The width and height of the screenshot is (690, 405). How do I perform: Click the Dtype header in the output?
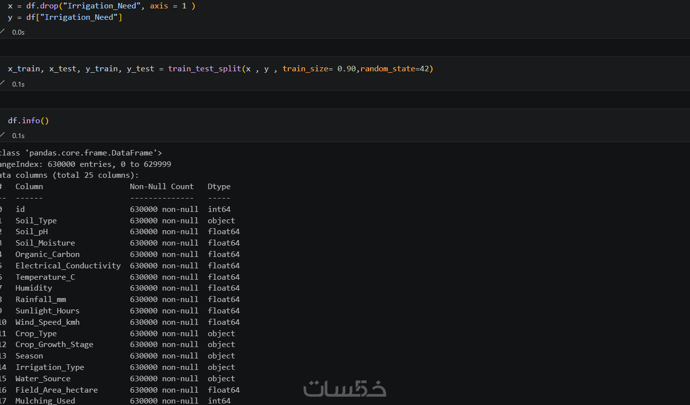tap(219, 187)
